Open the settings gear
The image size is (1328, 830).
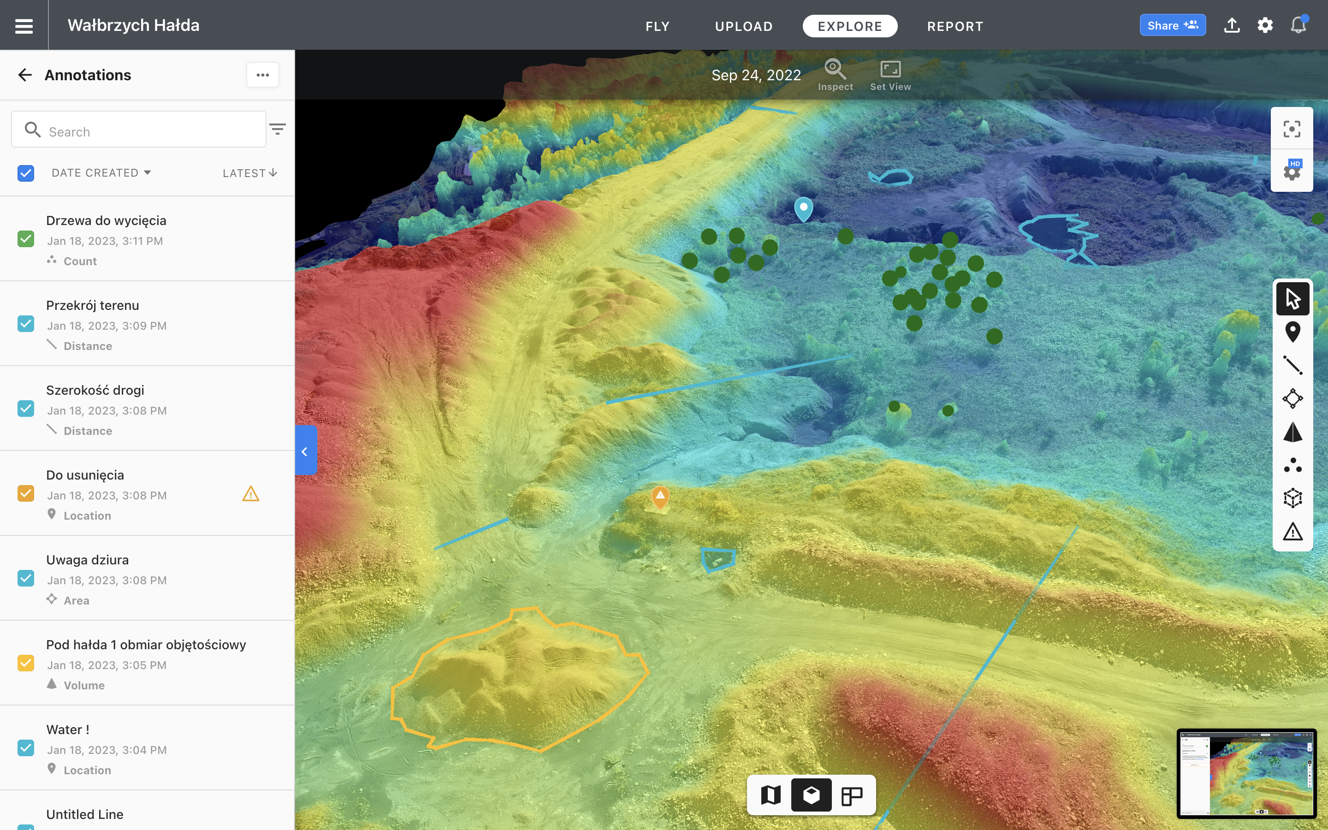(x=1265, y=25)
